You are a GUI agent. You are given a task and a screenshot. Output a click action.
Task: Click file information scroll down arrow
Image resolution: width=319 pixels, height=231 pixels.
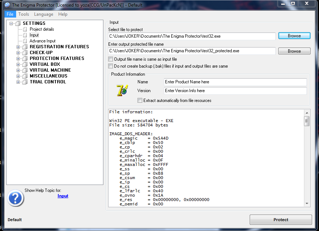click(x=307, y=204)
